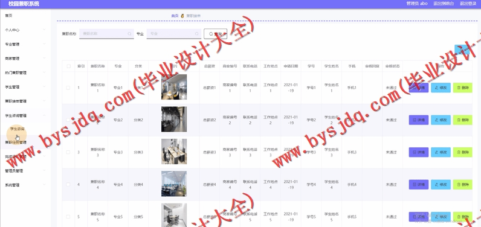Click 首页 breadcrumb link
The image size is (481, 227).
click(x=175, y=16)
